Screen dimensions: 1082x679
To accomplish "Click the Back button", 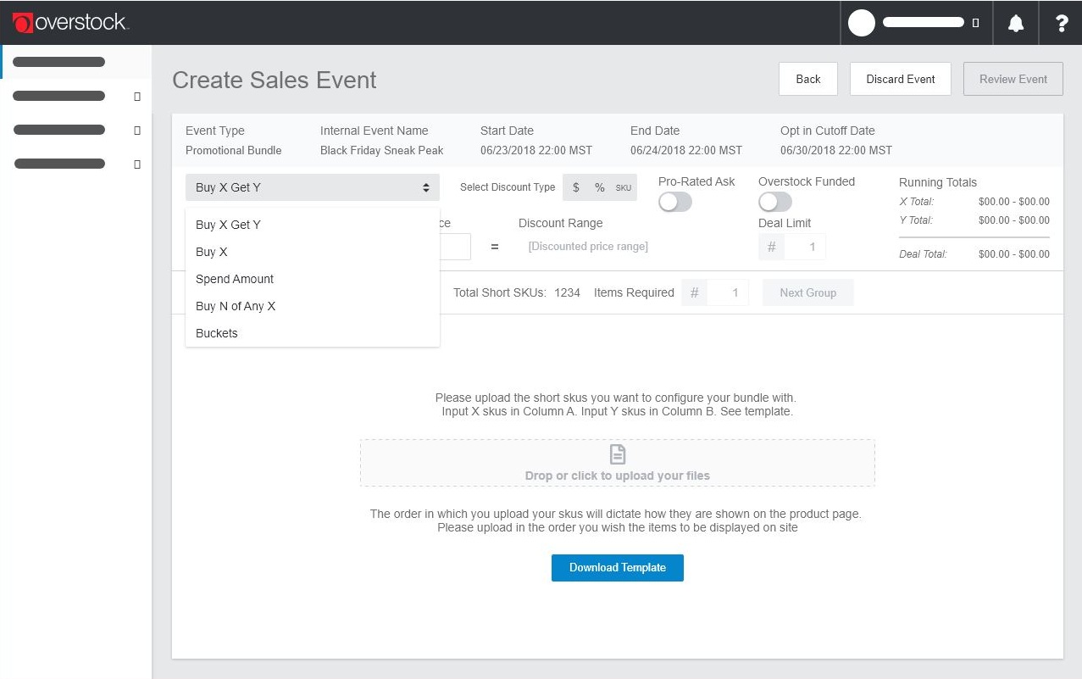I will coord(807,79).
